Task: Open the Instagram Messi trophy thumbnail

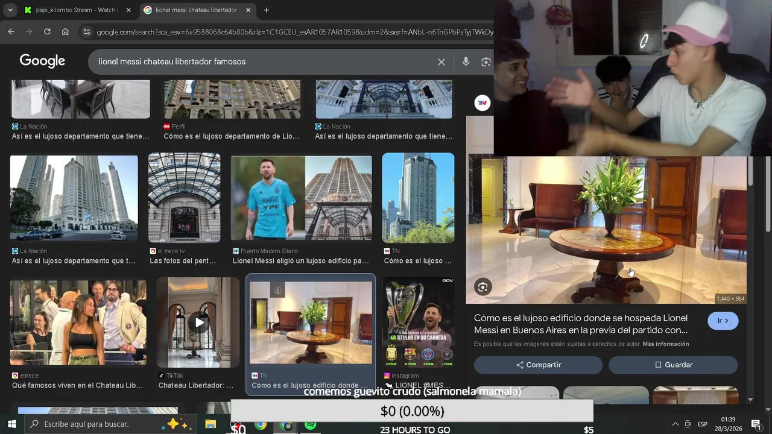Action: (418, 322)
